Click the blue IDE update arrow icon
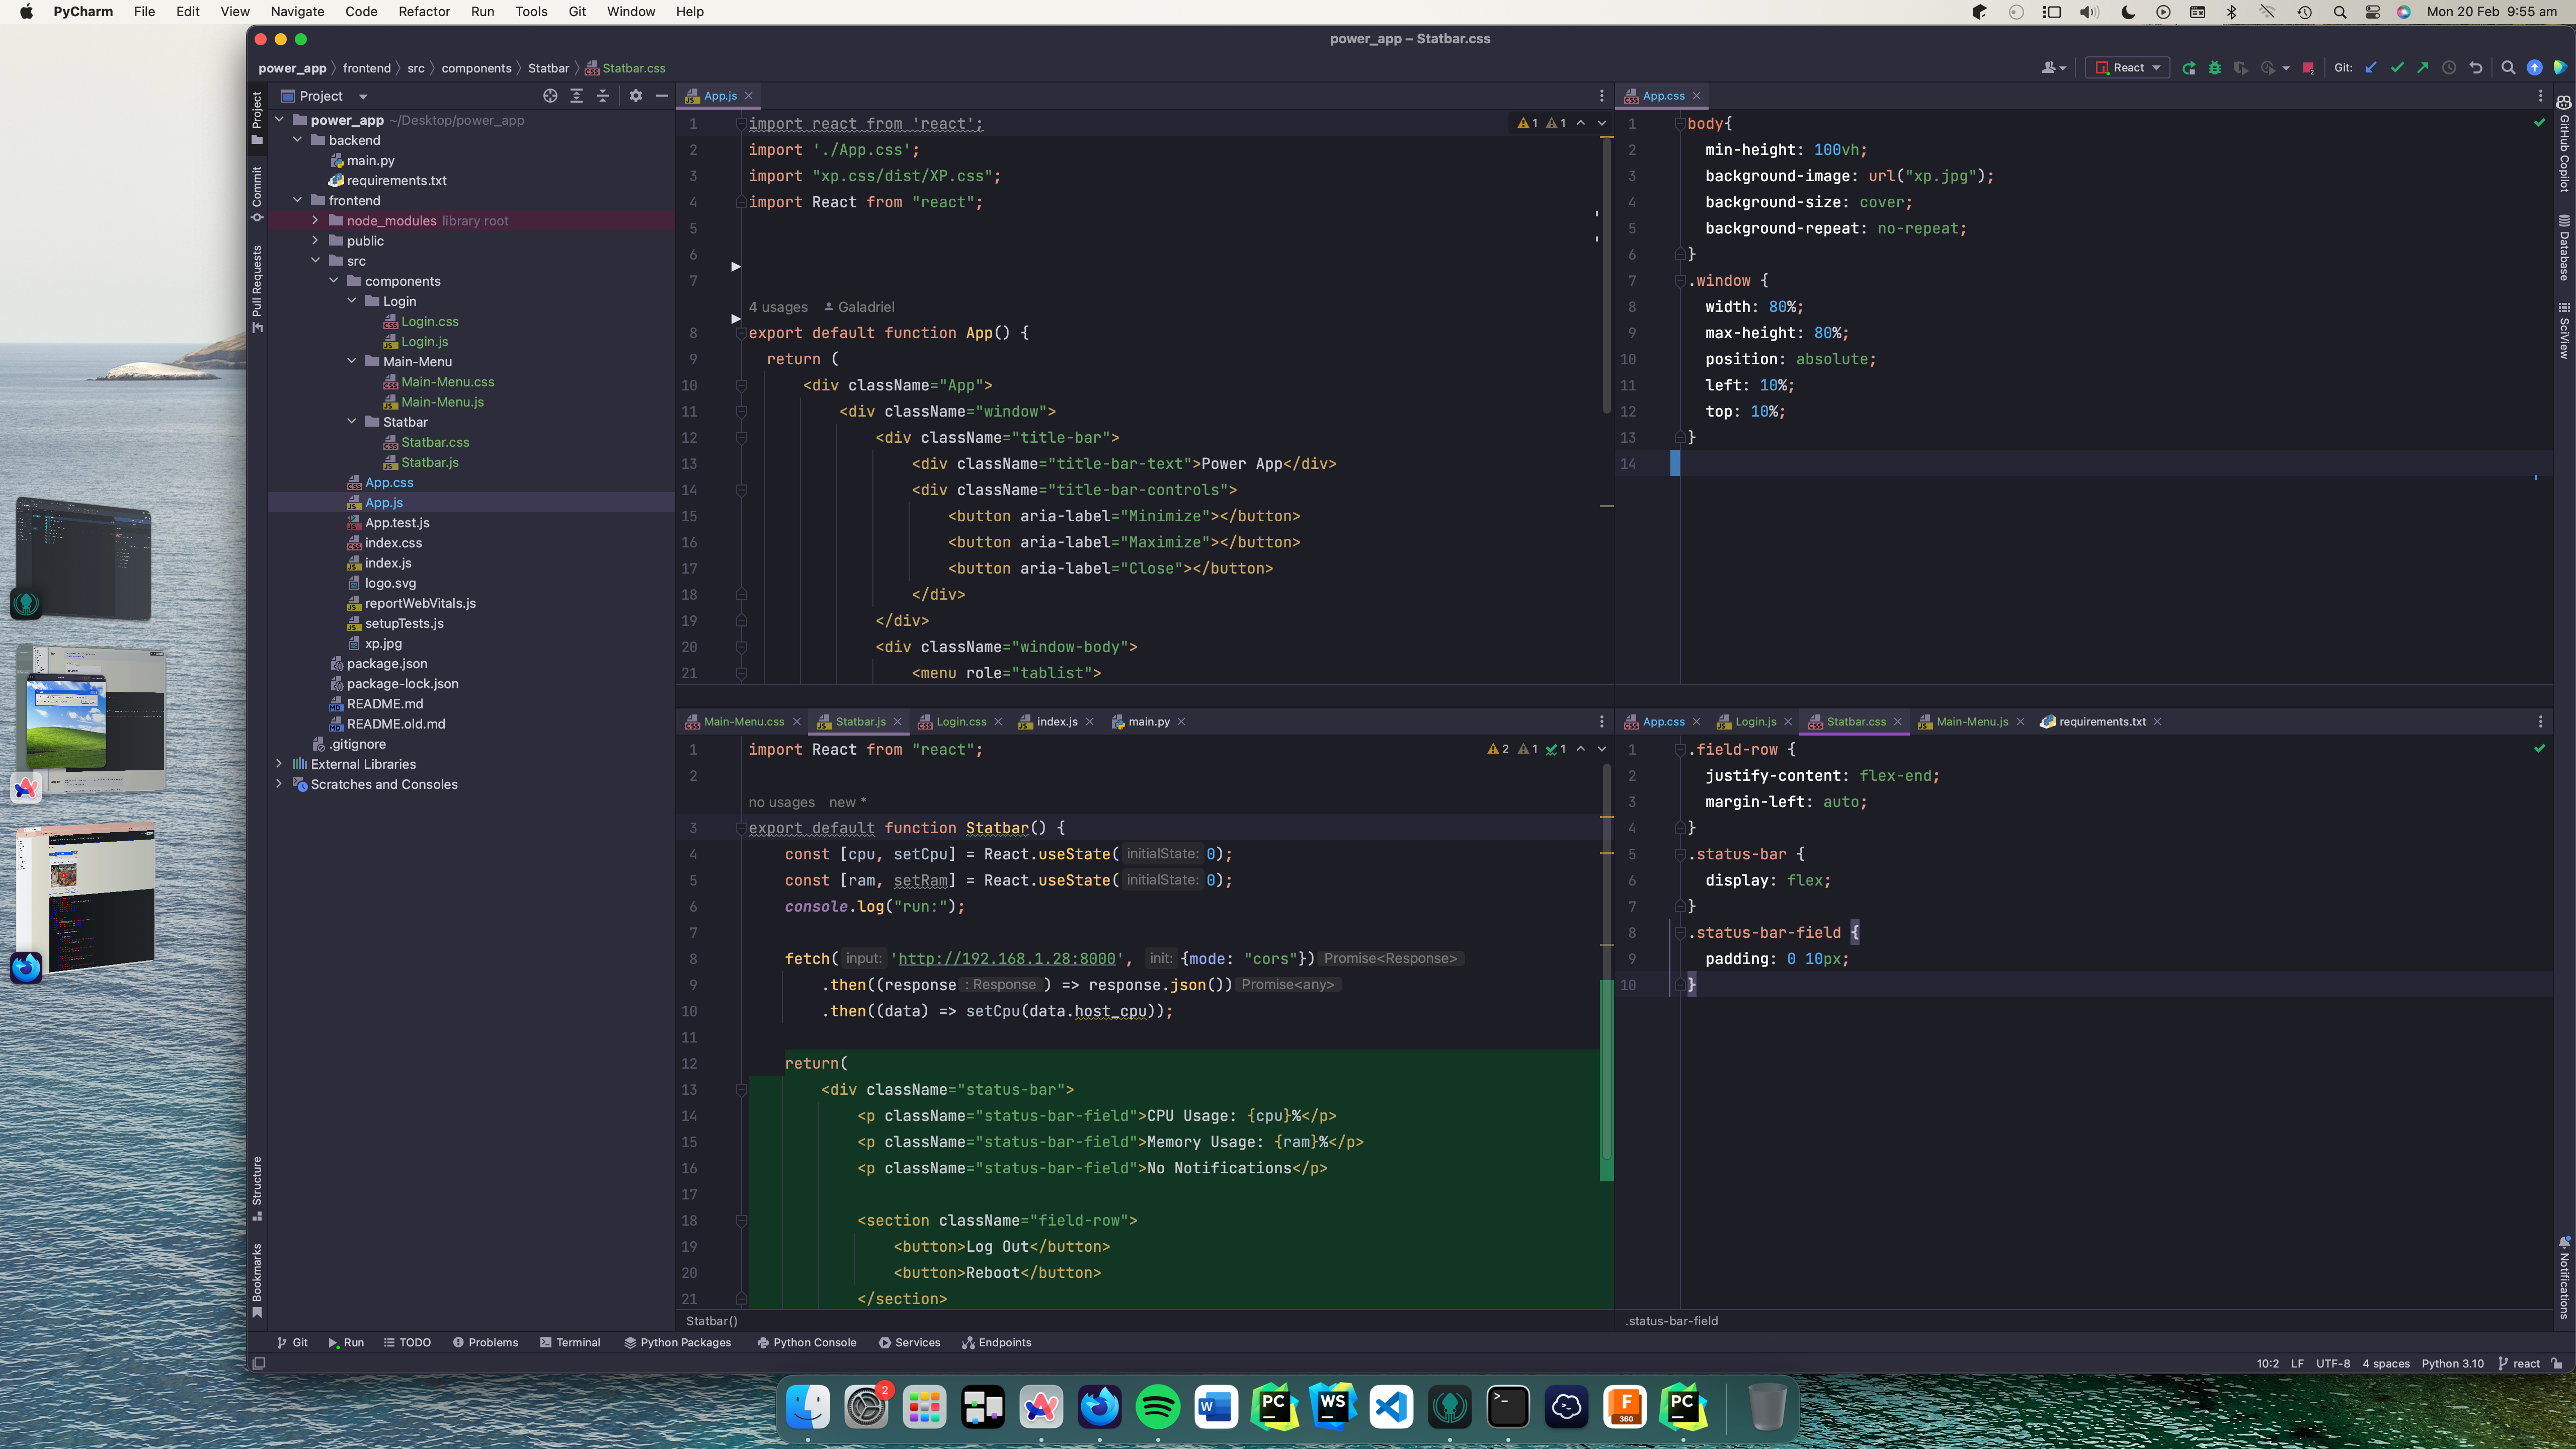Screen dimensions: 2576x1449 pyautogui.click(x=2534, y=68)
